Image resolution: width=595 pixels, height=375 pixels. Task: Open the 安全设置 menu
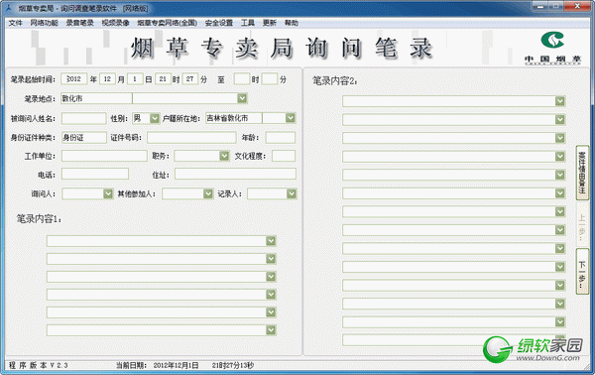point(219,23)
